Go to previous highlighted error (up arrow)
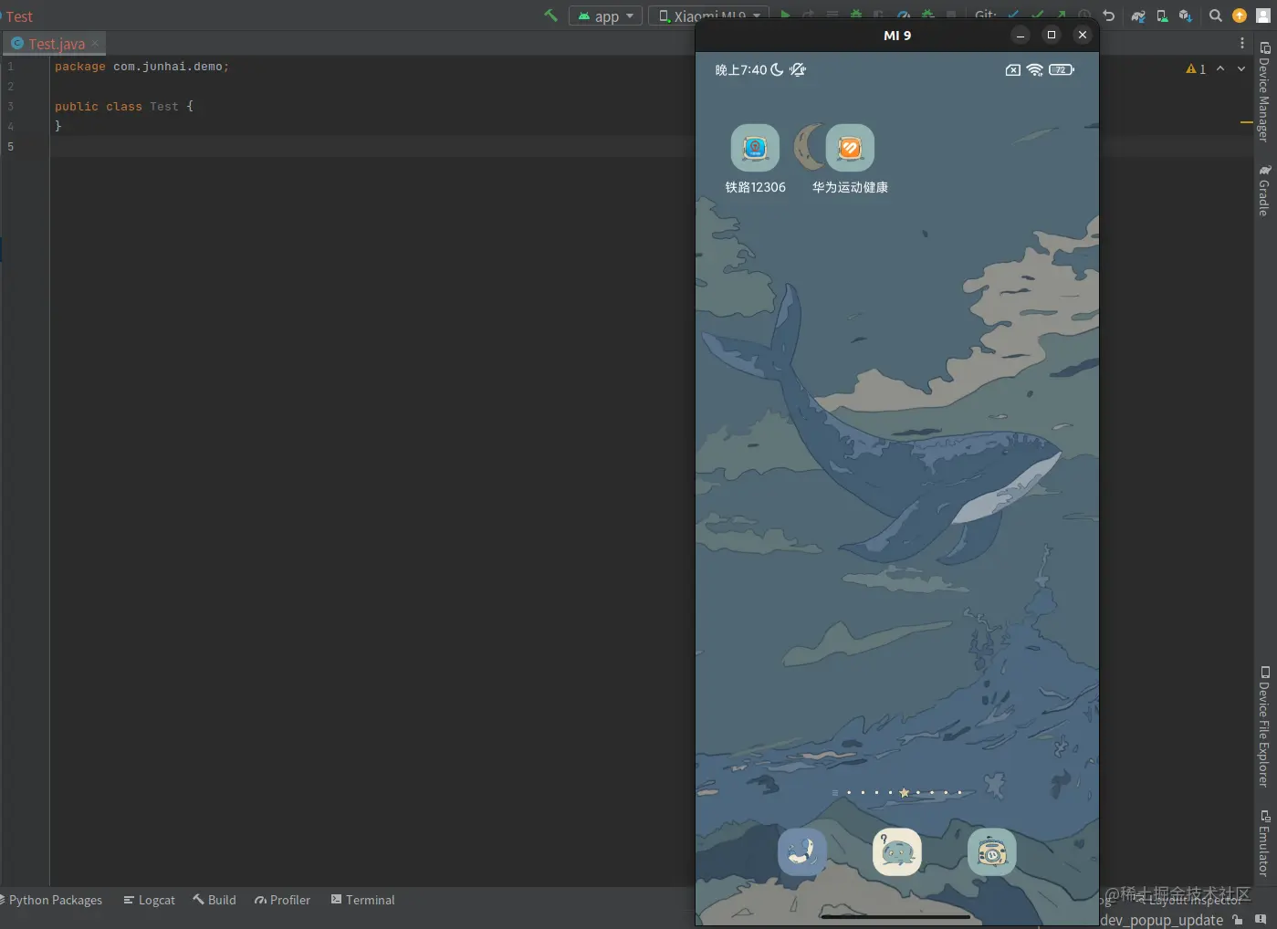 point(1220,68)
